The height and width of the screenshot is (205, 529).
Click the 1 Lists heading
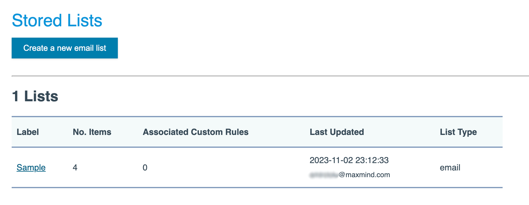35,96
